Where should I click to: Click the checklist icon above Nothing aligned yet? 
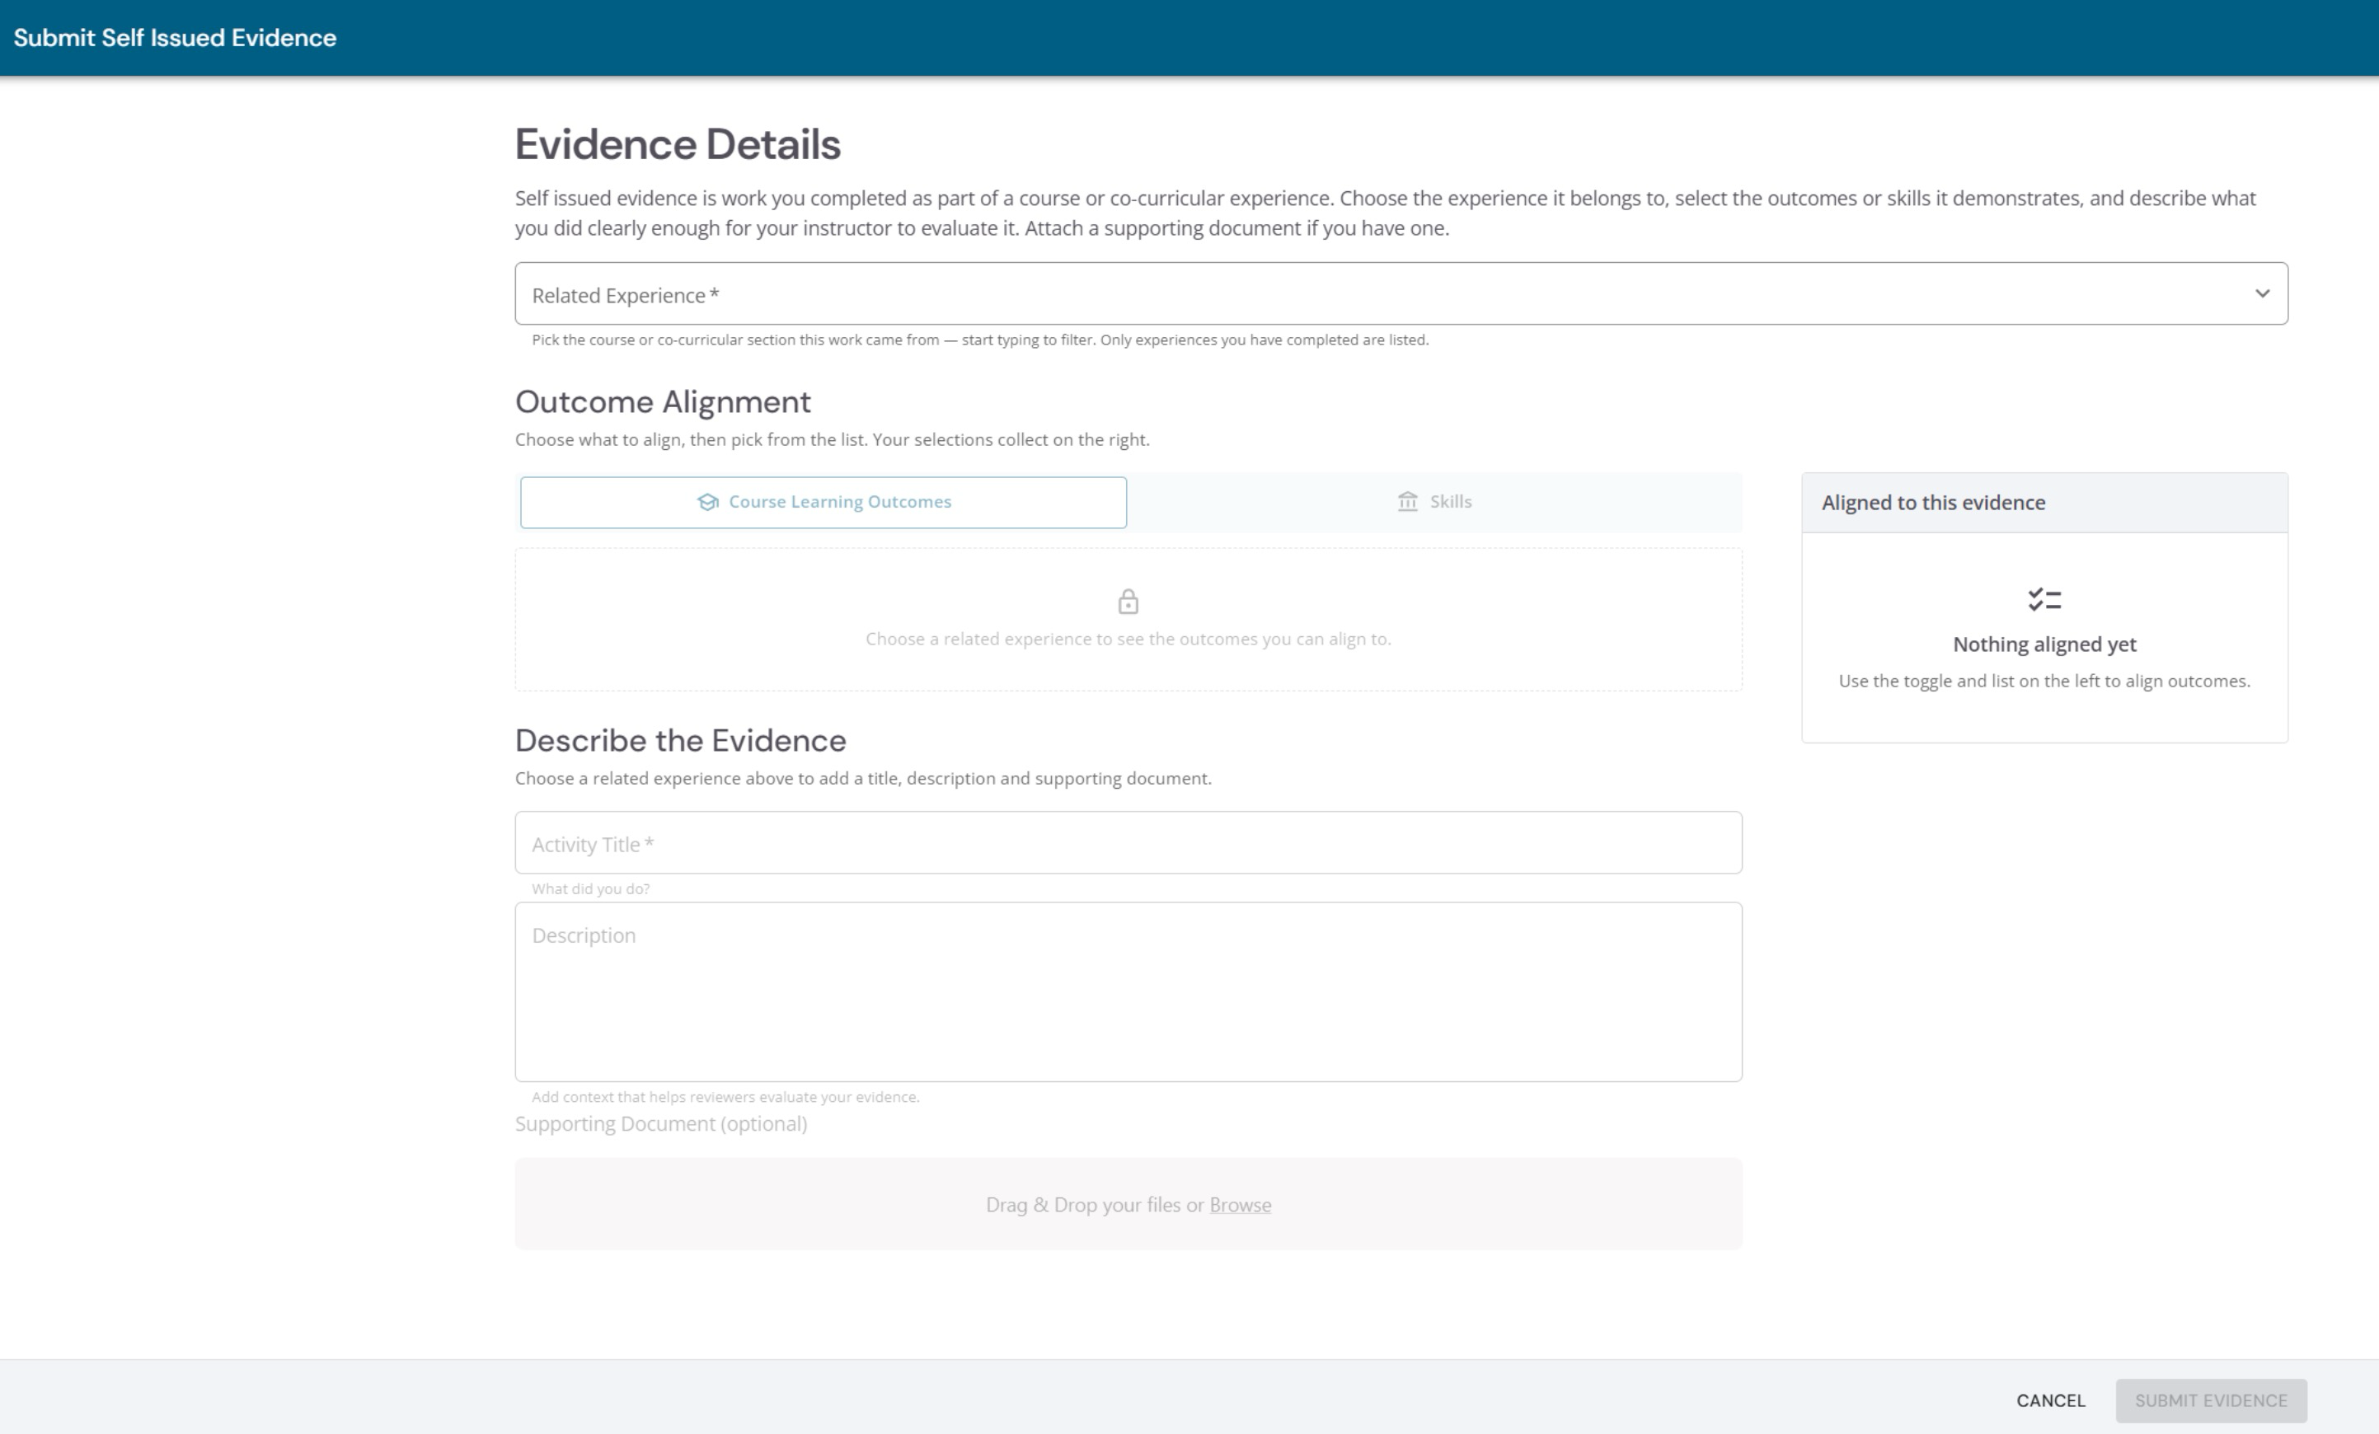(x=2044, y=599)
